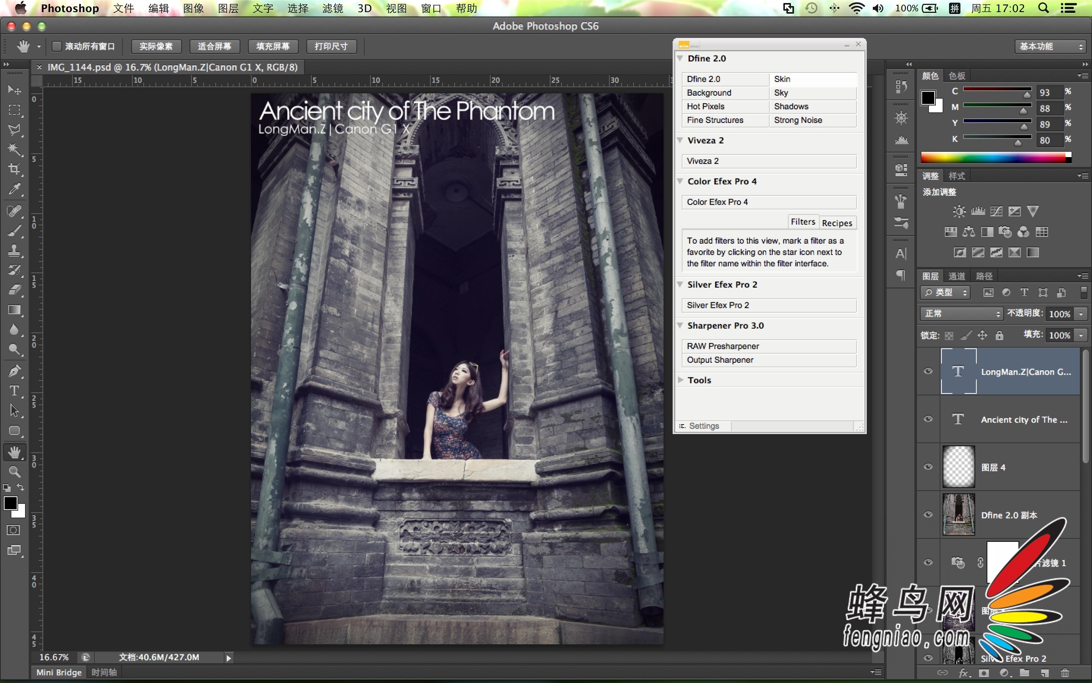This screenshot has height=683, width=1092.
Task: Open the Character panel icon
Action: point(901,254)
